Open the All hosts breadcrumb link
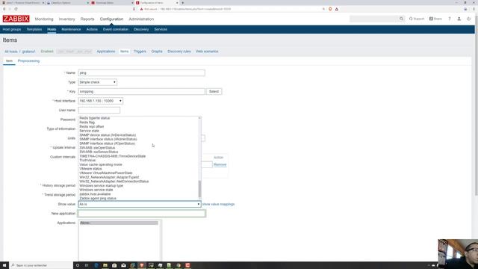This screenshot has height=269, width=478. tap(11, 52)
